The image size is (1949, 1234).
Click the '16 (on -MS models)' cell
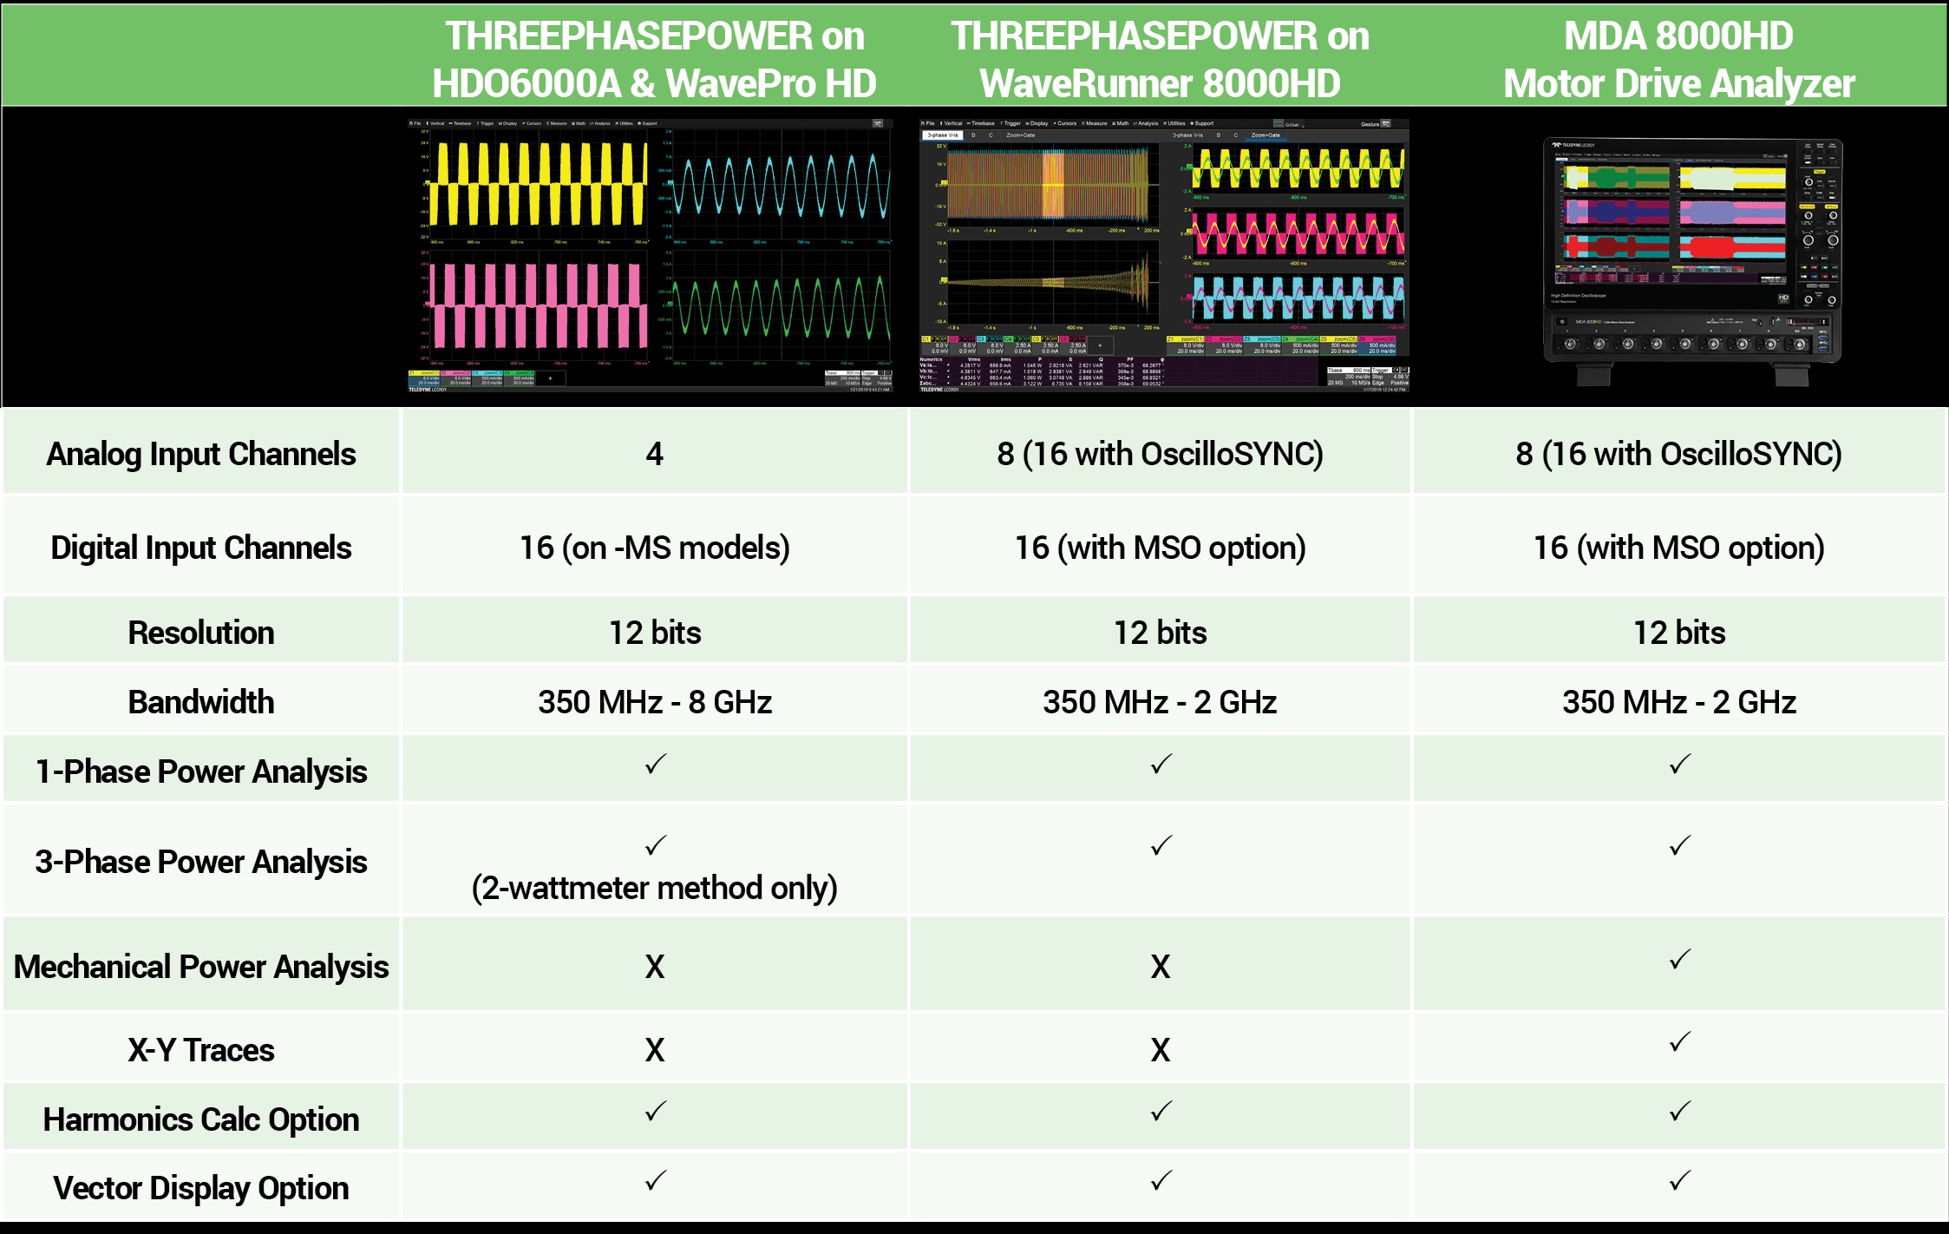[x=655, y=548]
